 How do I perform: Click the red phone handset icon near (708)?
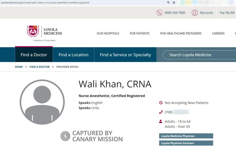161,112
